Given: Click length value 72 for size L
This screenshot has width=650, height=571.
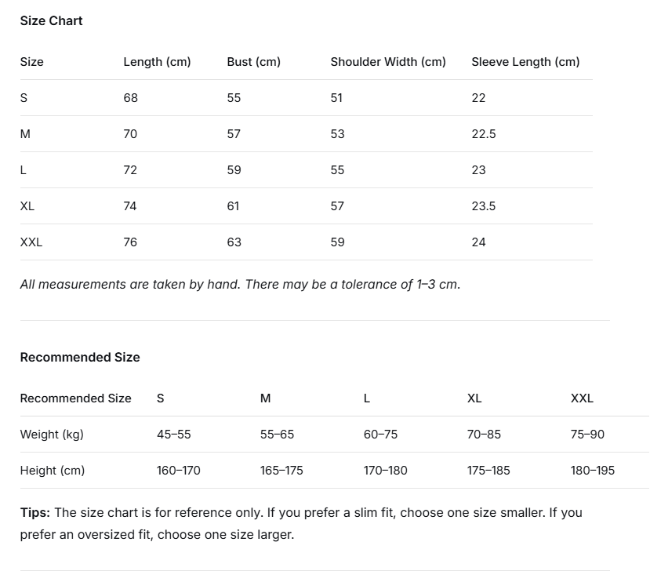Looking at the screenshot, I should pos(130,170).
